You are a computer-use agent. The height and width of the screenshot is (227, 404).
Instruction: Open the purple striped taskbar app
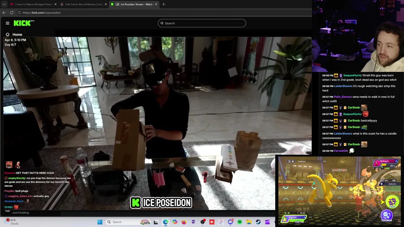[x=267, y=222]
